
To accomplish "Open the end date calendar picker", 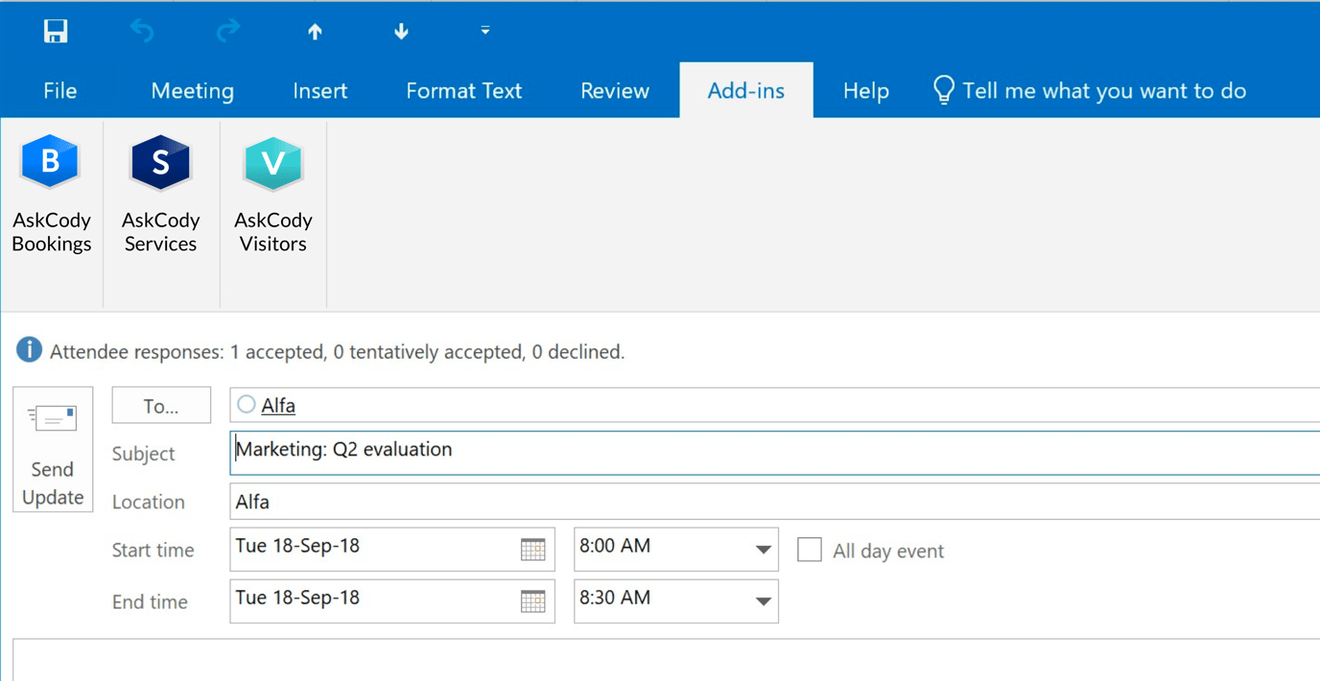I will coord(534,601).
